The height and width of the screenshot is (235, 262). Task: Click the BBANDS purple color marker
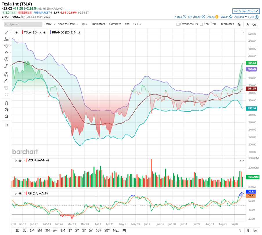tap(50, 32)
